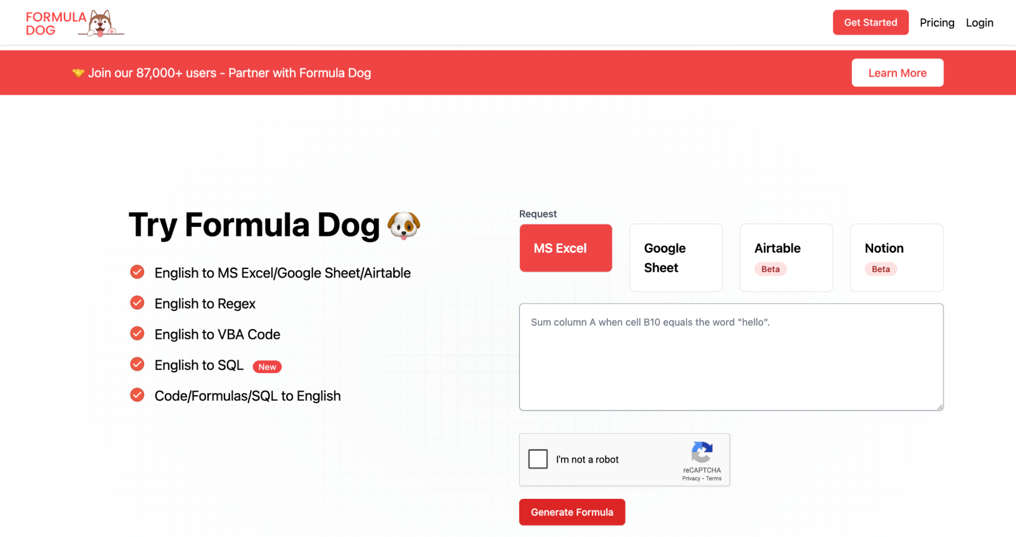Screen dimensions: 1016x537
Task: Check the 'I'm not a robot' box
Action: pos(537,459)
